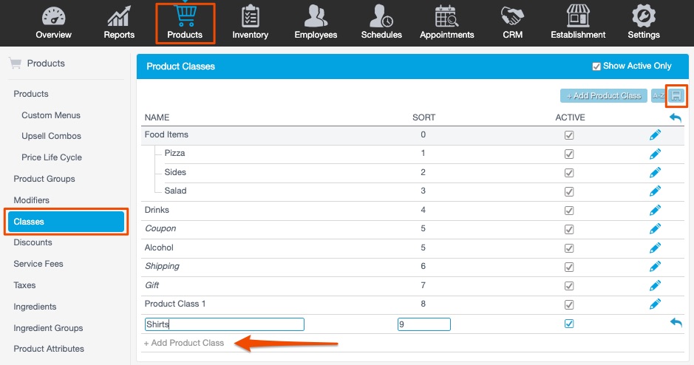
Task: Go to Employees section icon
Action: [x=316, y=16]
